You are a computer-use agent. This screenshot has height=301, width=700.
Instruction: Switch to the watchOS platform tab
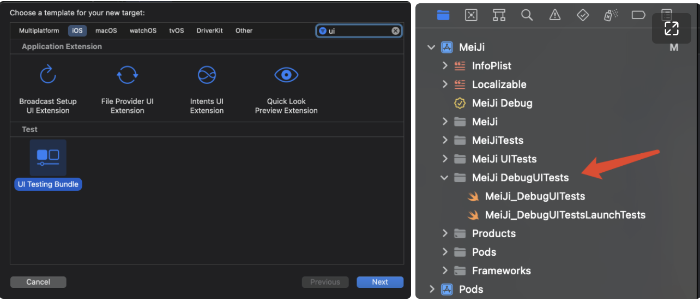click(143, 31)
